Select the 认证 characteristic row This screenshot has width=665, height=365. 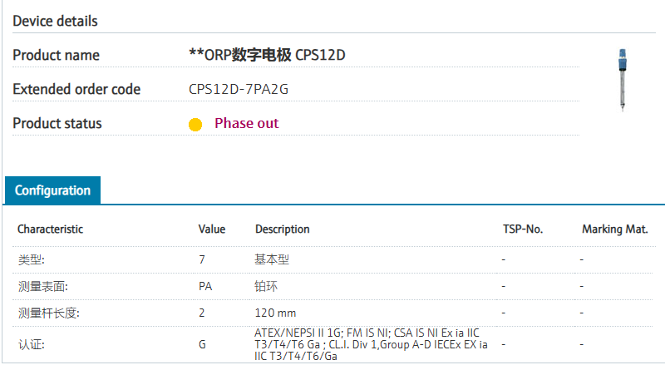tap(332, 344)
